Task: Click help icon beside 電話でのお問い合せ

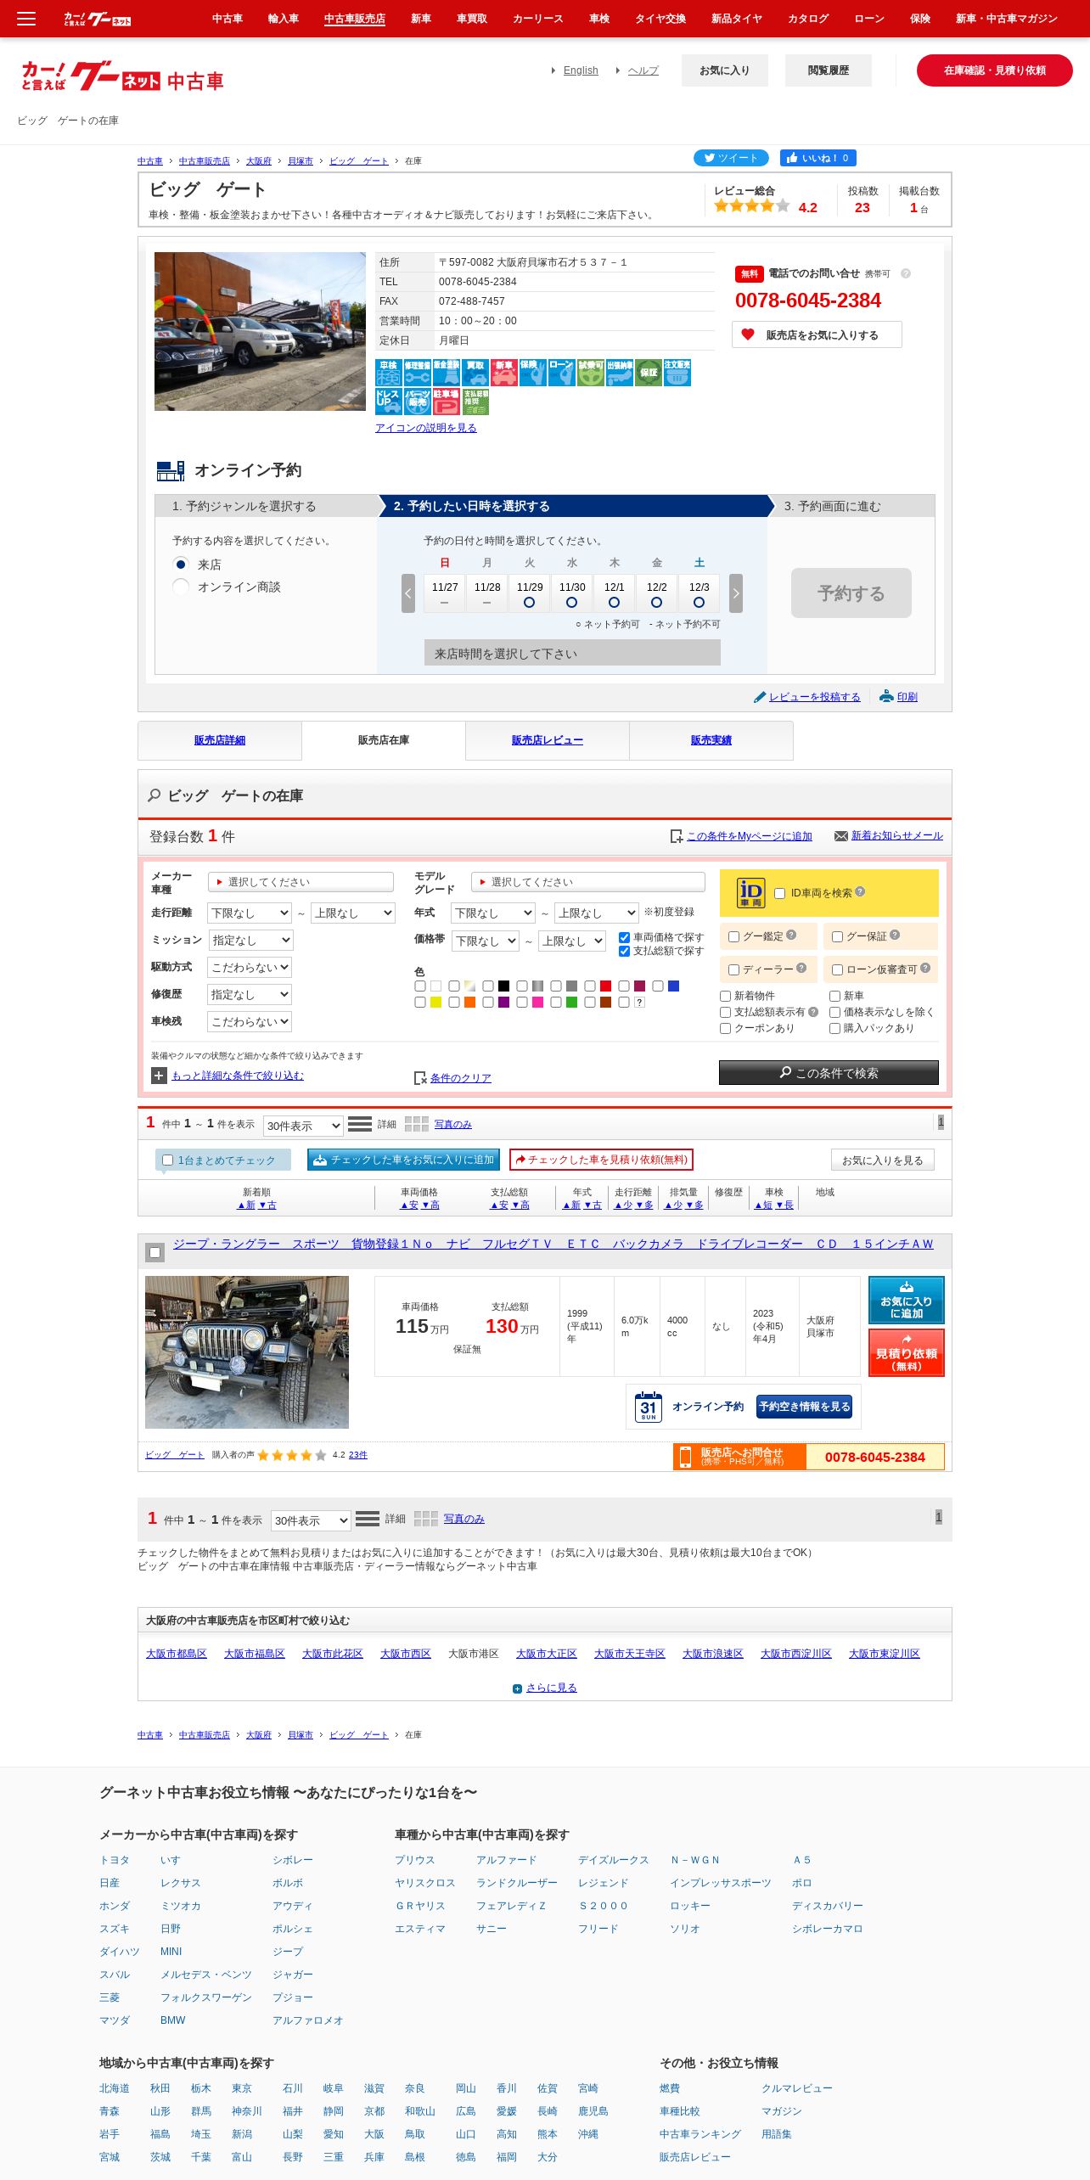Action: point(906,273)
